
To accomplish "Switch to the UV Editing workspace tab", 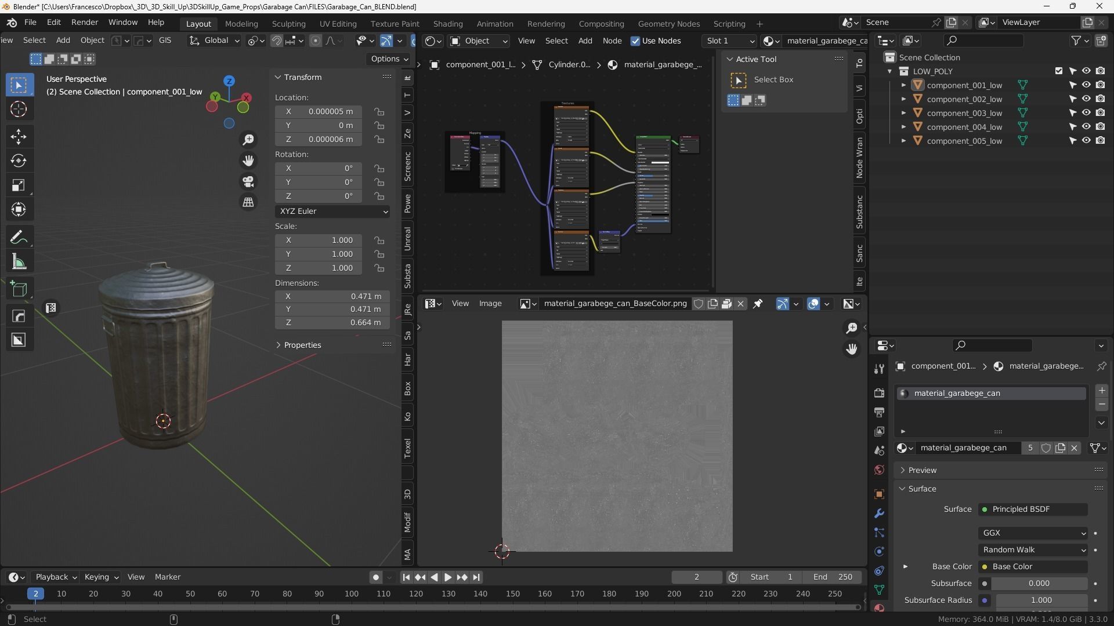I will point(338,24).
